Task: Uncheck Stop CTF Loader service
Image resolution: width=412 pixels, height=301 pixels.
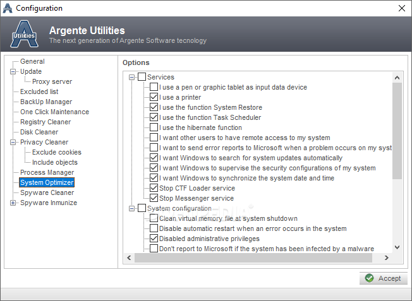Action: point(154,188)
